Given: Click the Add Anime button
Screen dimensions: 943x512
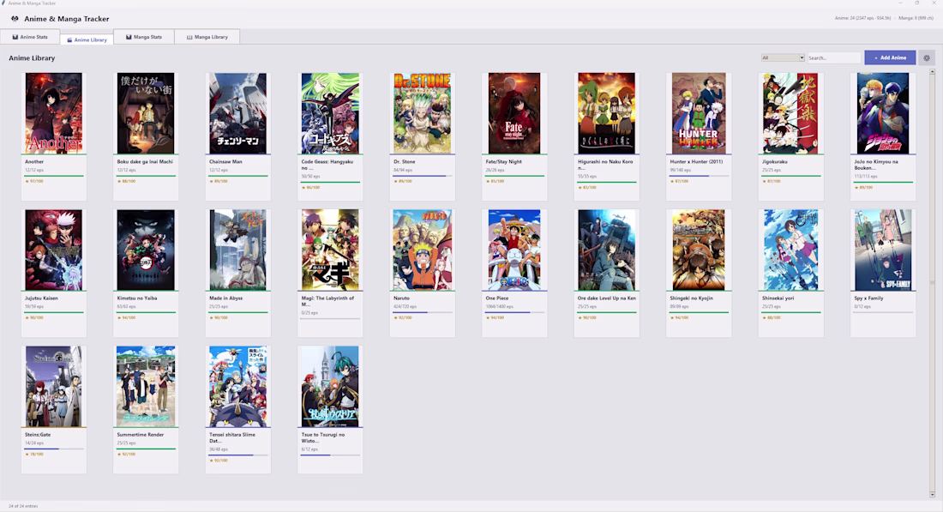Looking at the screenshot, I should pos(890,57).
